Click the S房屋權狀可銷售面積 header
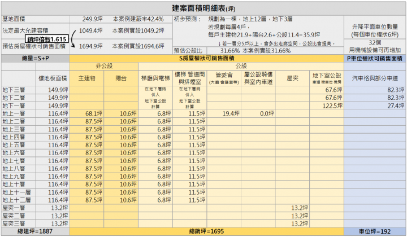 [x=207, y=58]
